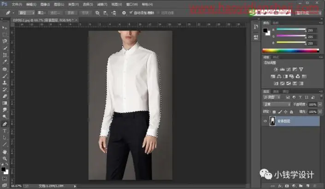Screen dimensions: 325x189
Task: Add a layer mask from layers panel bottom
Action: point(287,186)
